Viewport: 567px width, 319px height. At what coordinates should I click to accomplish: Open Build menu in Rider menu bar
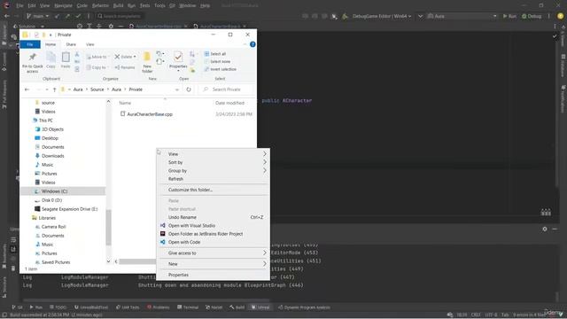118,6
